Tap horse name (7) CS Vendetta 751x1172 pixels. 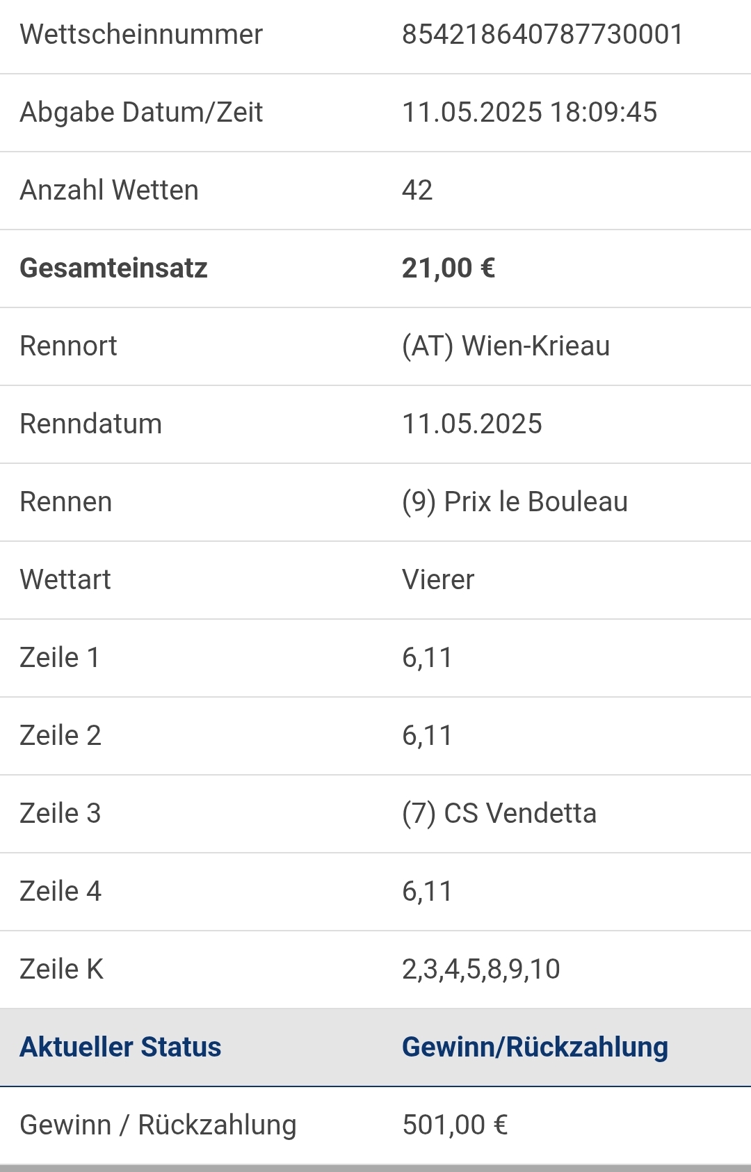point(499,813)
